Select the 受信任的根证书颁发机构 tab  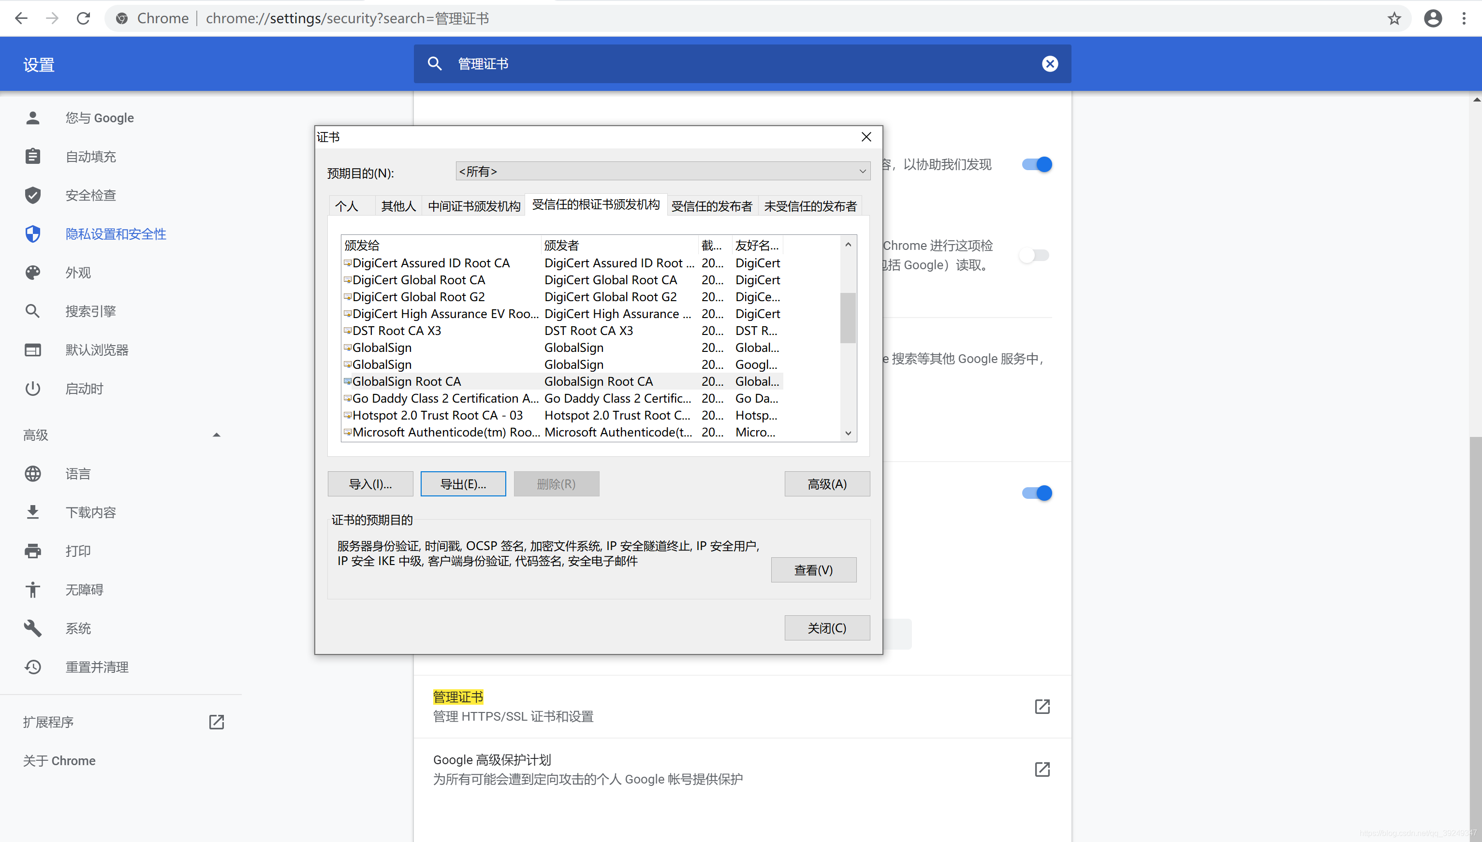[596, 205]
